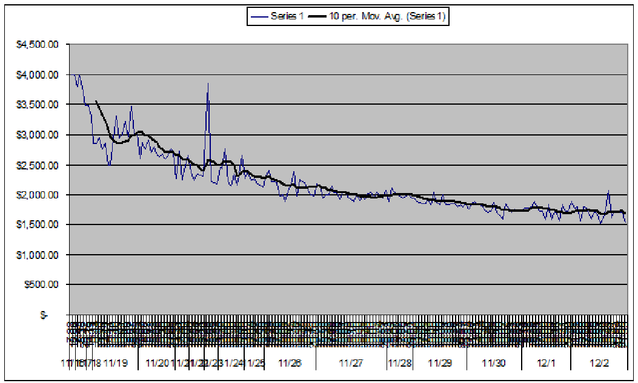
Task: Click the $4,000.00 y-axis label
Action: tap(39, 75)
